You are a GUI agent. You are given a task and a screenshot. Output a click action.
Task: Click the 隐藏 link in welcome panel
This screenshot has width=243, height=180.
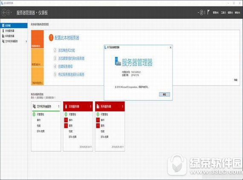point(236,80)
